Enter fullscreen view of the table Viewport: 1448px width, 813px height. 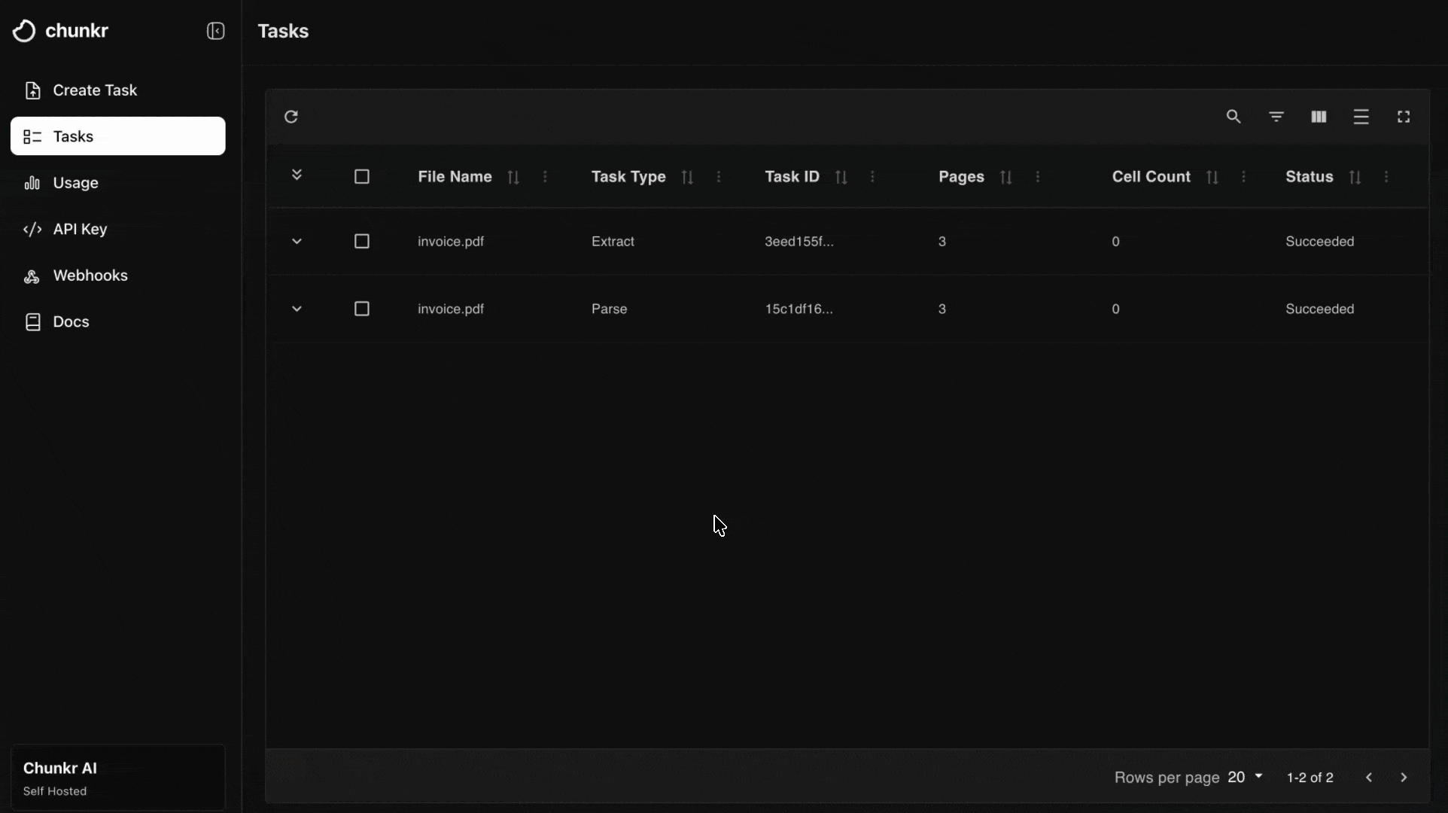(x=1403, y=117)
